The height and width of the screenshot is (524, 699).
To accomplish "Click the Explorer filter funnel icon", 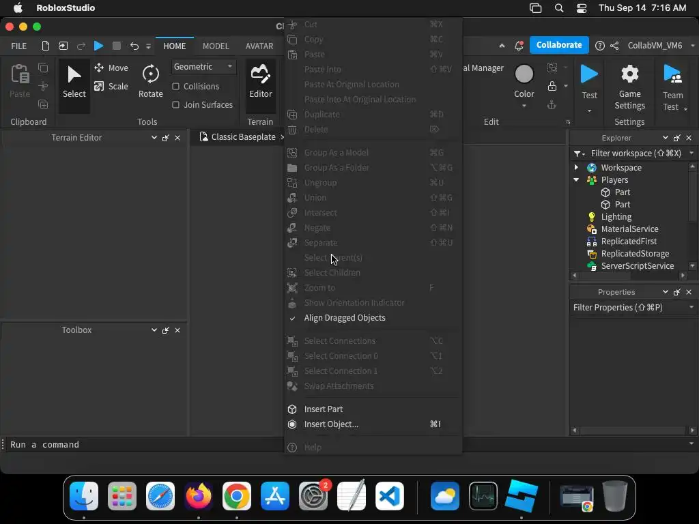I will tap(579, 154).
